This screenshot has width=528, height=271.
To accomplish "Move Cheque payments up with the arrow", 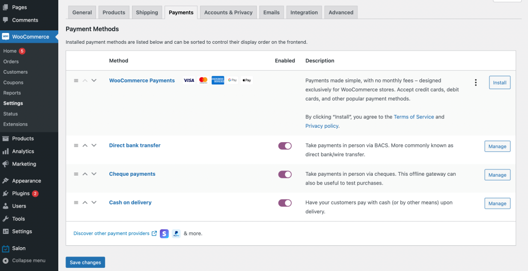I will (x=85, y=174).
